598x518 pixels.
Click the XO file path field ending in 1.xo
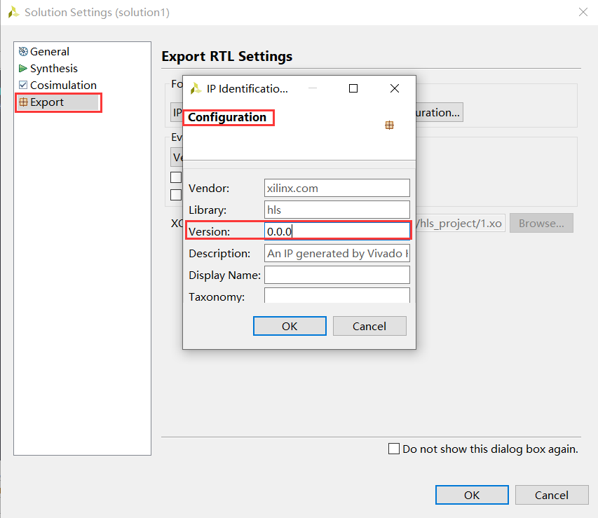click(461, 223)
